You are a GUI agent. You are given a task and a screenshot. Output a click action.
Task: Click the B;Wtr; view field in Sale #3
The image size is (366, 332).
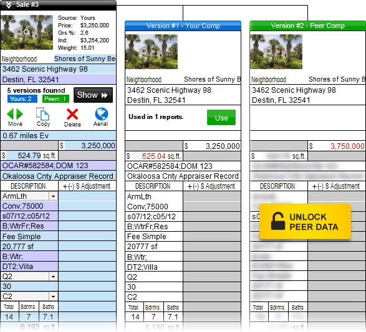pos(29,257)
